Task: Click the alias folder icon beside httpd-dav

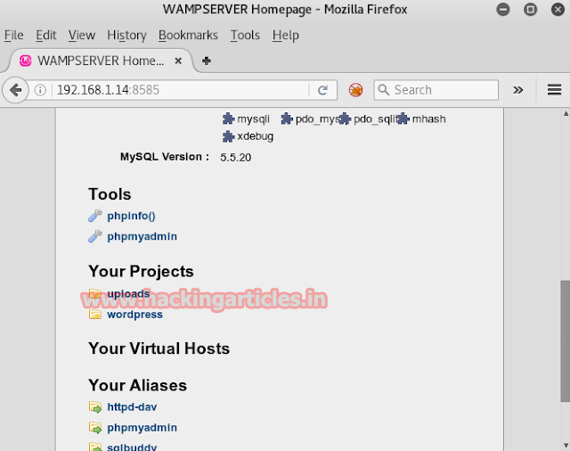Action: pos(95,407)
